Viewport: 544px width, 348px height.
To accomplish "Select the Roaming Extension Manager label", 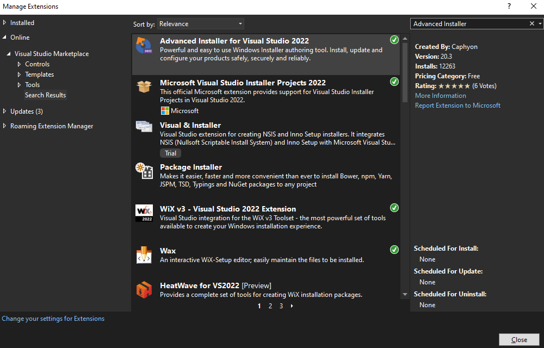I will [x=52, y=126].
